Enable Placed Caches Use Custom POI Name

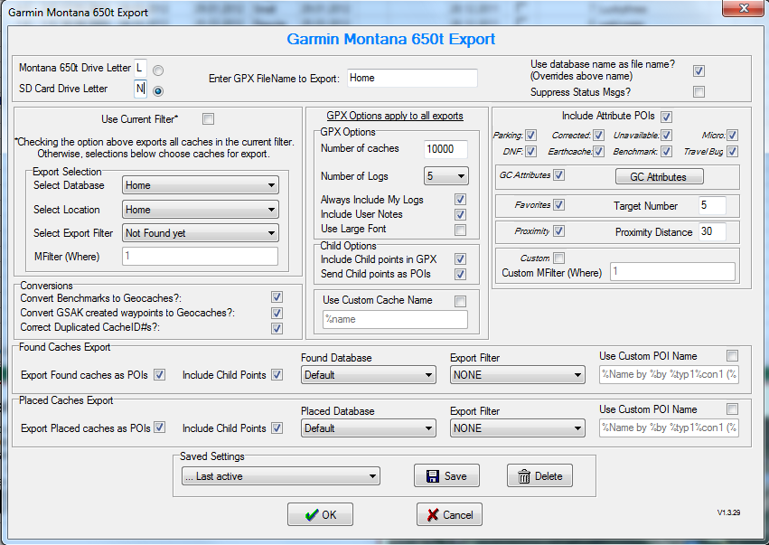(732, 409)
